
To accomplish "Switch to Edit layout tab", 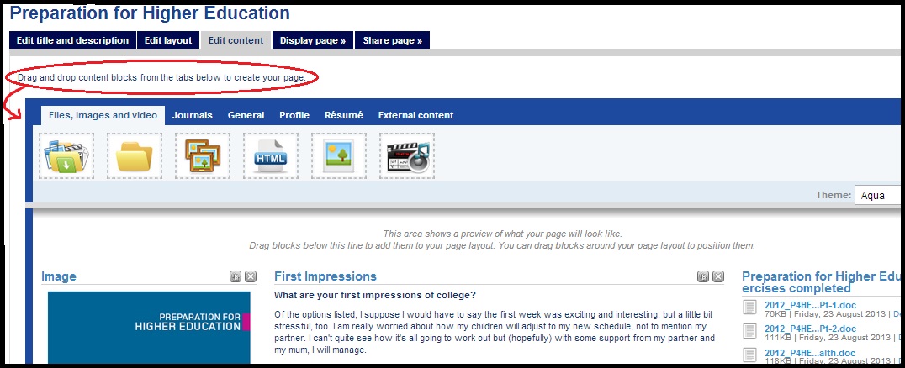I will [168, 40].
